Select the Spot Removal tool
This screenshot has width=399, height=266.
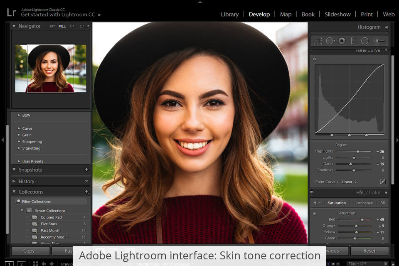[330, 41]
